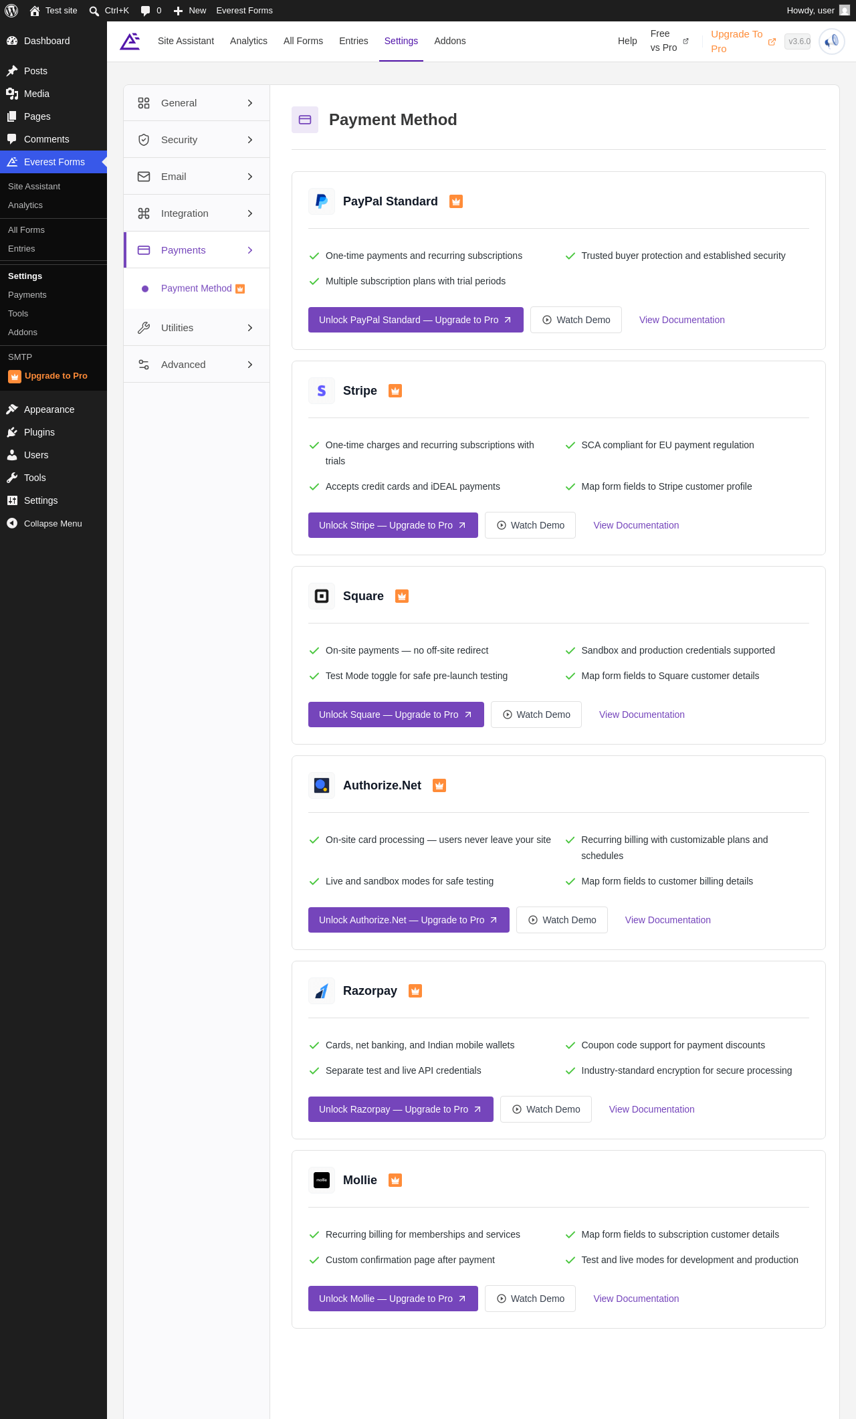Click the pro crown badge beside PayPal Standard
This screenshot has height=1419, width=856.
[x=456, y=201]
